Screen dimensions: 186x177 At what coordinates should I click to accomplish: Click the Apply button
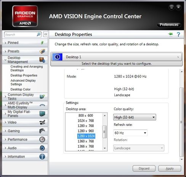170,169
